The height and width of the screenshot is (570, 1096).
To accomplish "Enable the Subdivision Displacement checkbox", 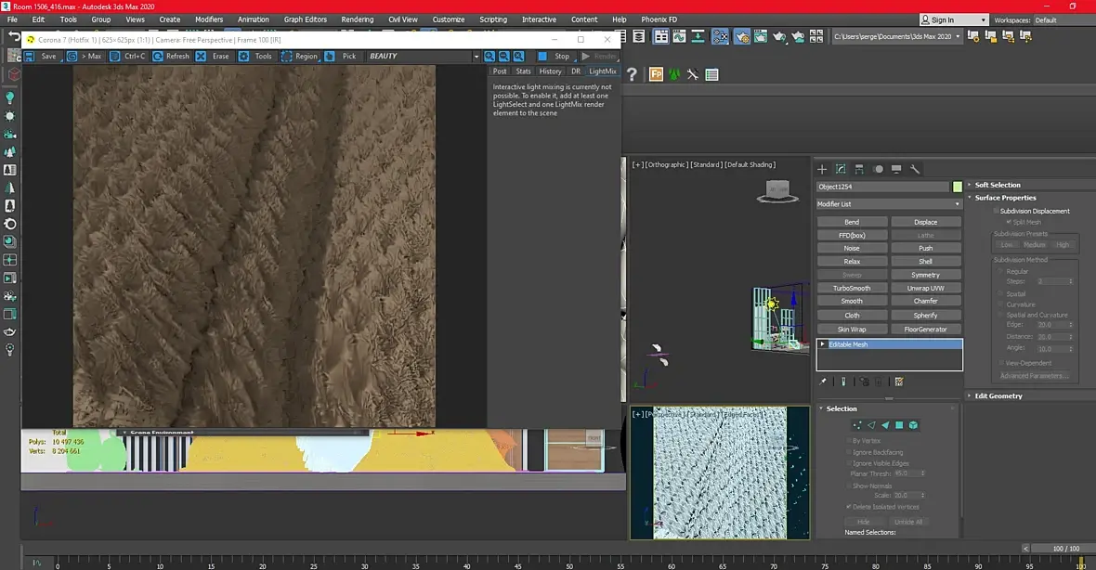I will [x=997, y=211].
